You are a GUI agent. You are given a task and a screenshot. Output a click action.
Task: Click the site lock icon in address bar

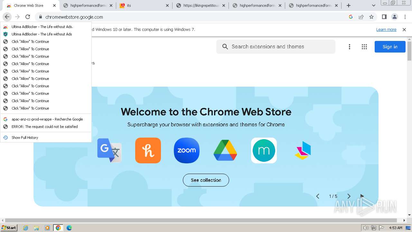coord(40,17)
